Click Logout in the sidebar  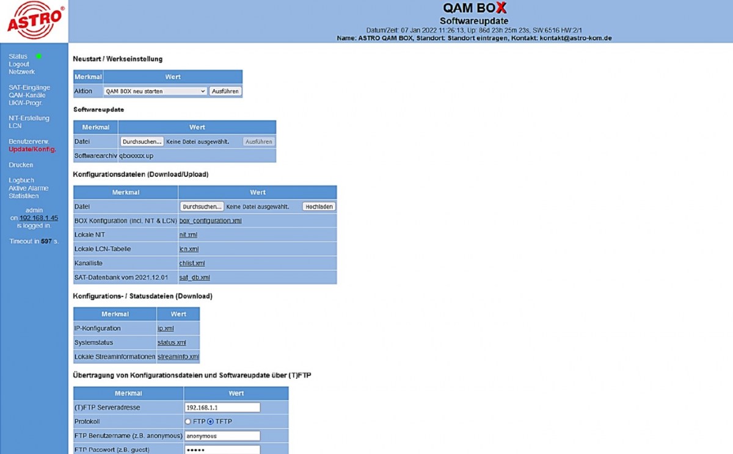19,64
